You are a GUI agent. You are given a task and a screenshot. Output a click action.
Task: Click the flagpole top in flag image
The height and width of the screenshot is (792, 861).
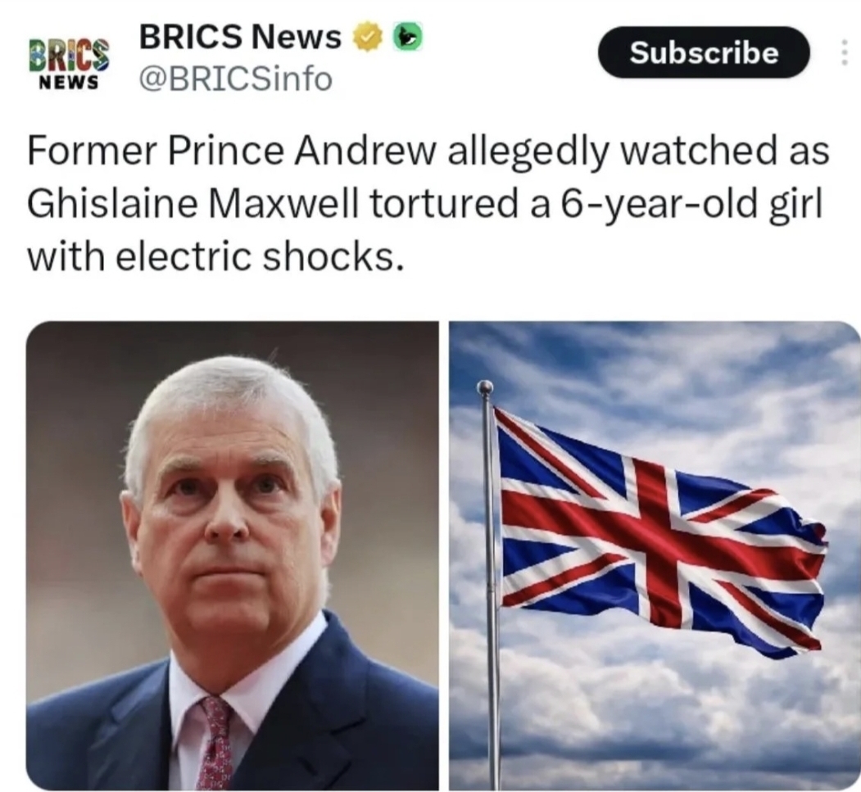(x=486, y=387)
